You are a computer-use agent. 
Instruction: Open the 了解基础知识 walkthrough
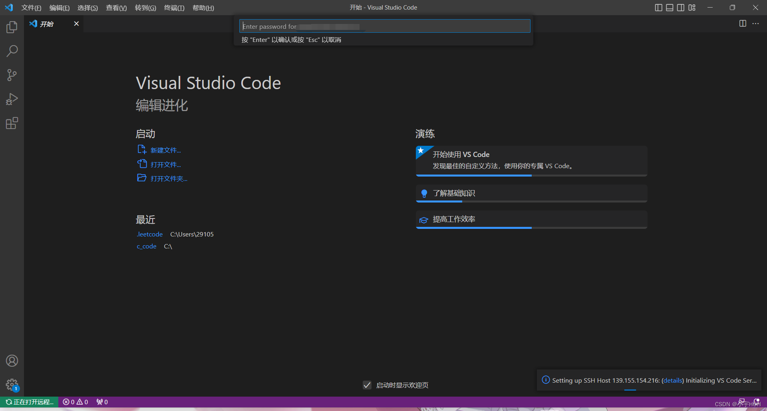(531, 193)
